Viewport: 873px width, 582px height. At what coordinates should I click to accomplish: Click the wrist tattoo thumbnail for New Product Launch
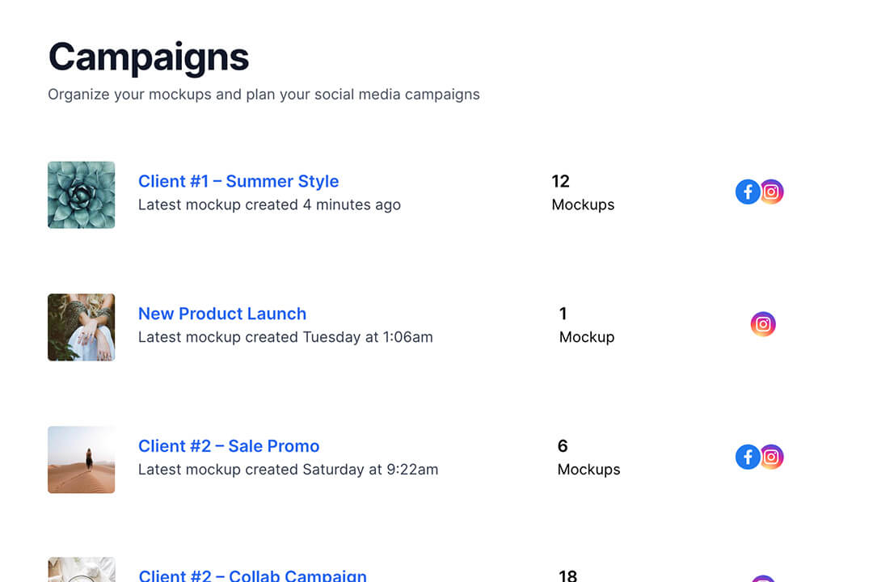click(81, 327)
